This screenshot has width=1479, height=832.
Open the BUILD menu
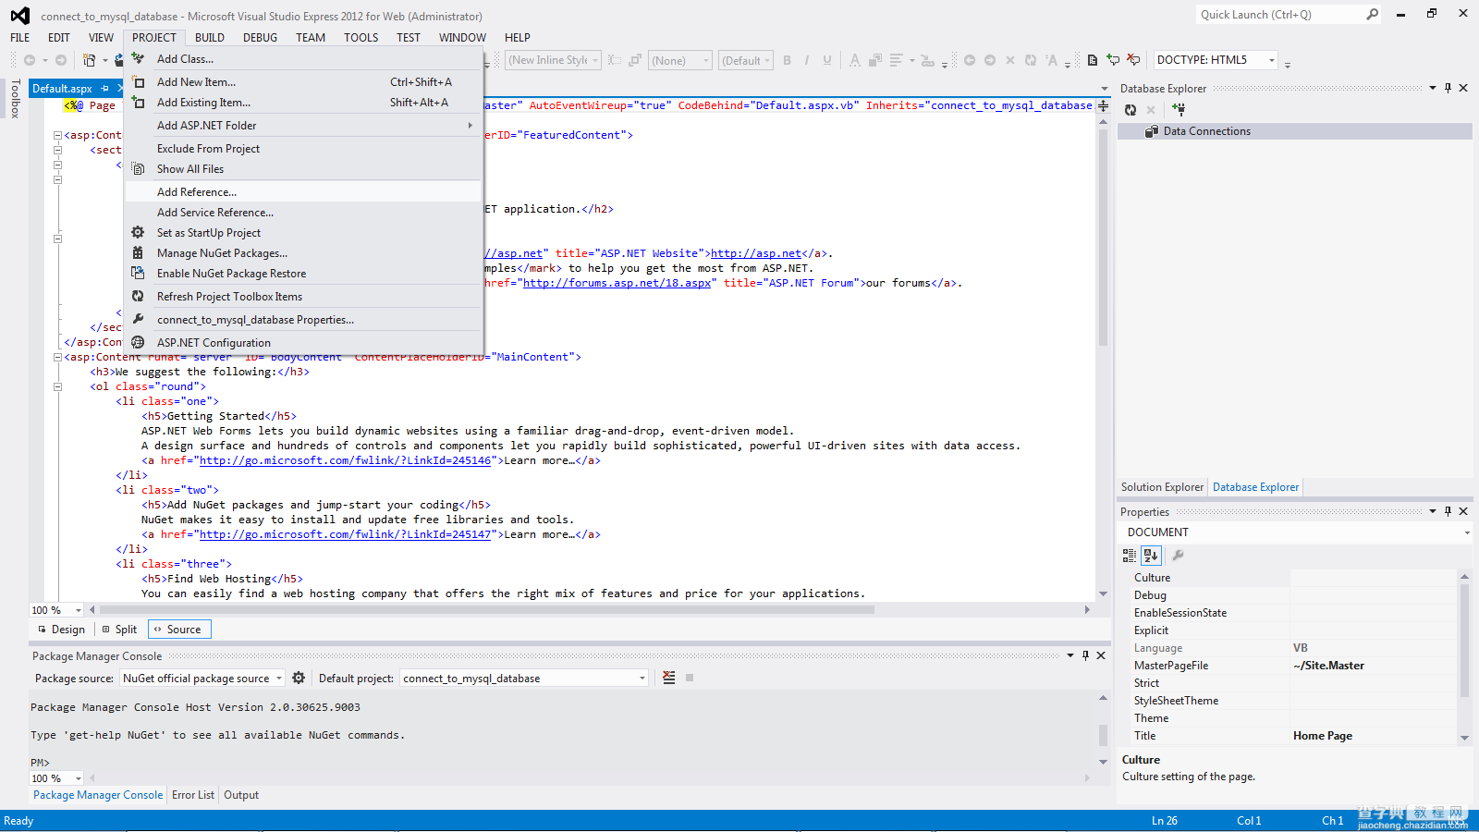(x=210, y=38)
